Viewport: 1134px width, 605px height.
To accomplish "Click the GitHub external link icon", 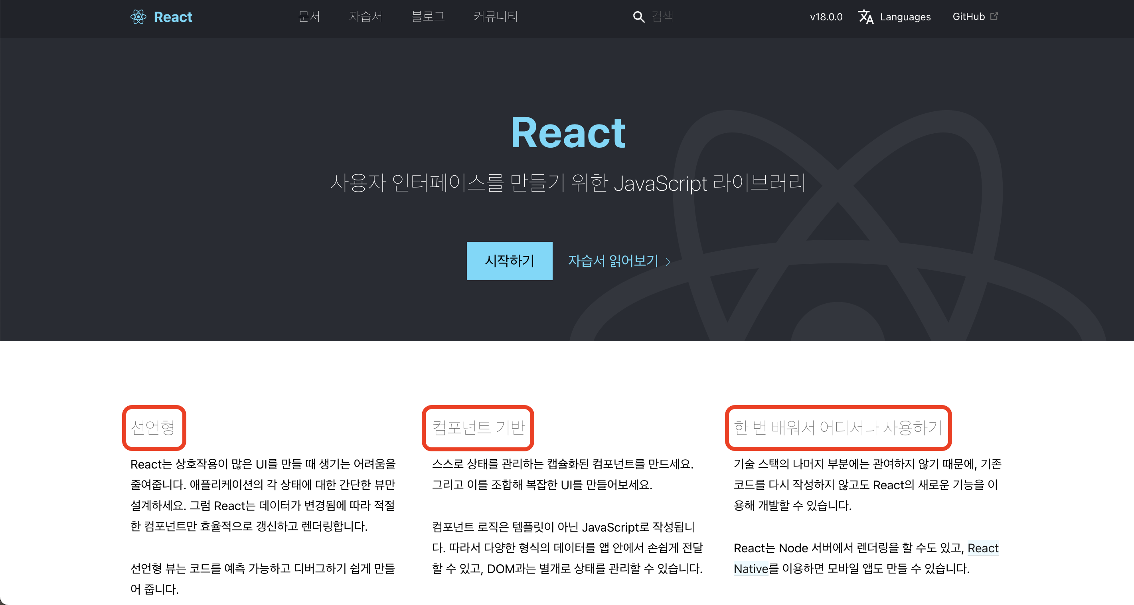I will point(994,16).
